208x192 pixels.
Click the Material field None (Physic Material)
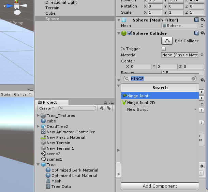click(x=180, y=55)
